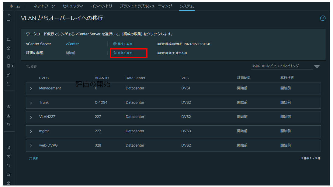This screenshot has height=187, width=333.
Task: Click the 開始前 status beside 評価の状態
Action: tap(71, 53)
